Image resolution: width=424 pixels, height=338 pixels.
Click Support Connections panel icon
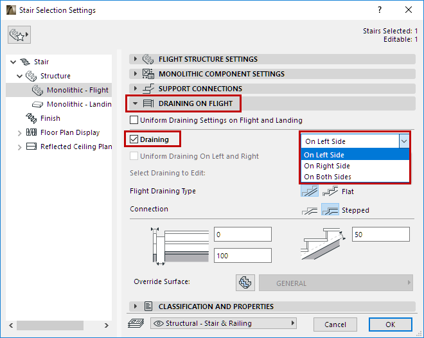tap(148, 89)
